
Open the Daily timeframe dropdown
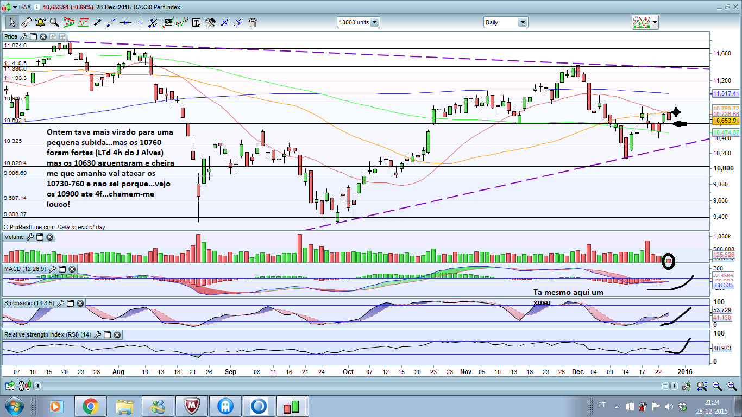coord(522,22)
